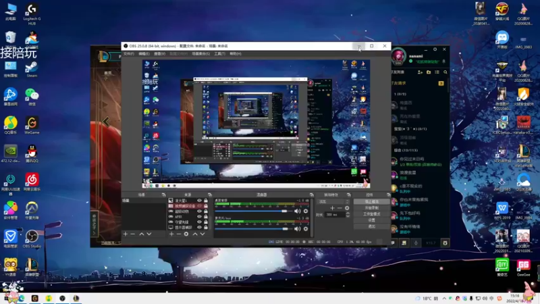The image size is (540, 304).
Task: Open WeGame desktop icon
Action: (x=32, y=125)
